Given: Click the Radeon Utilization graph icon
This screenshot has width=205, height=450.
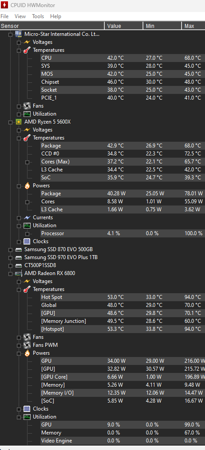Looking at the screenshot, I should click(x=27, y=417).
